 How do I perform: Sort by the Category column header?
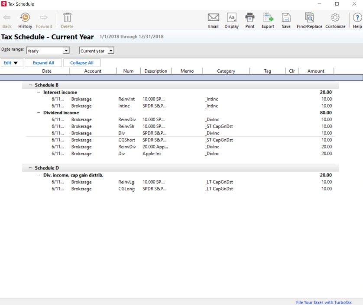tap(226, 71)
